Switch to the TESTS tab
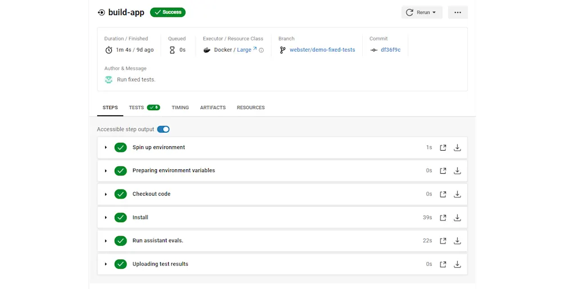This screenshot has width=564, height=289. tap(145, 107)
